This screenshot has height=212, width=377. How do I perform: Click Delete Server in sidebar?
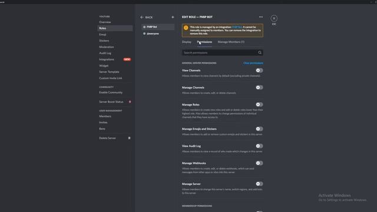coord(115,138)
